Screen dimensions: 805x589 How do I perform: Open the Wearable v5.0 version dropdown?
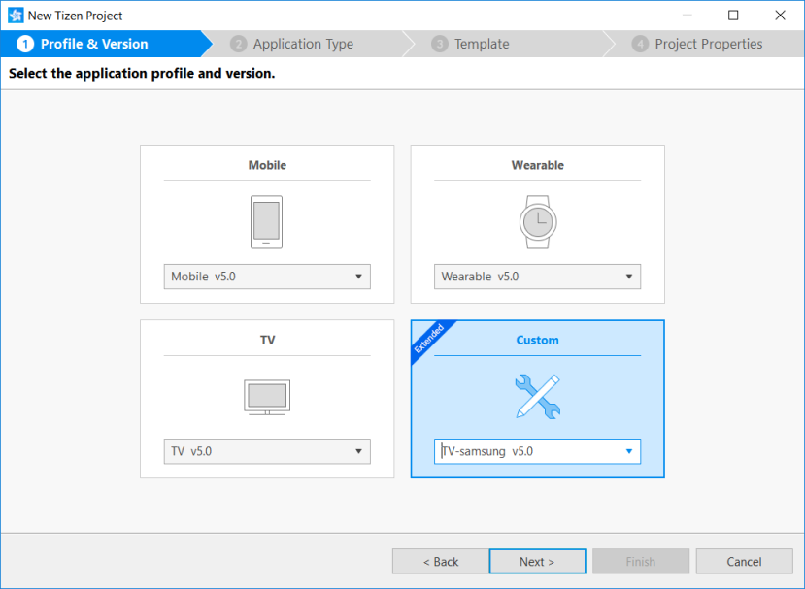coord(629,277)
